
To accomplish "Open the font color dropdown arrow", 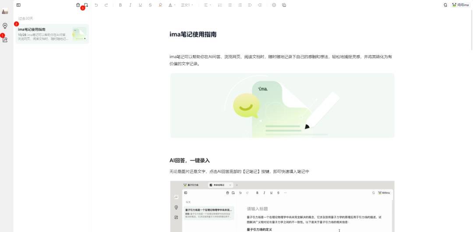I will coord(175,5).
